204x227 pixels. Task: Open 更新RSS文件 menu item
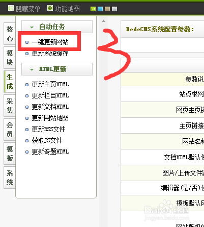(x=48, y=129)
